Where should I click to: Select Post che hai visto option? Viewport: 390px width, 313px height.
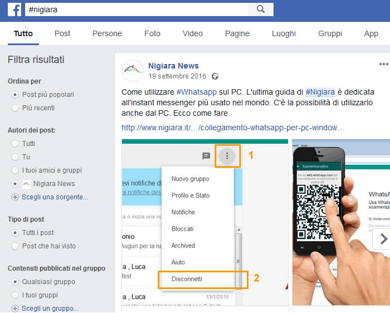point(14,246)
